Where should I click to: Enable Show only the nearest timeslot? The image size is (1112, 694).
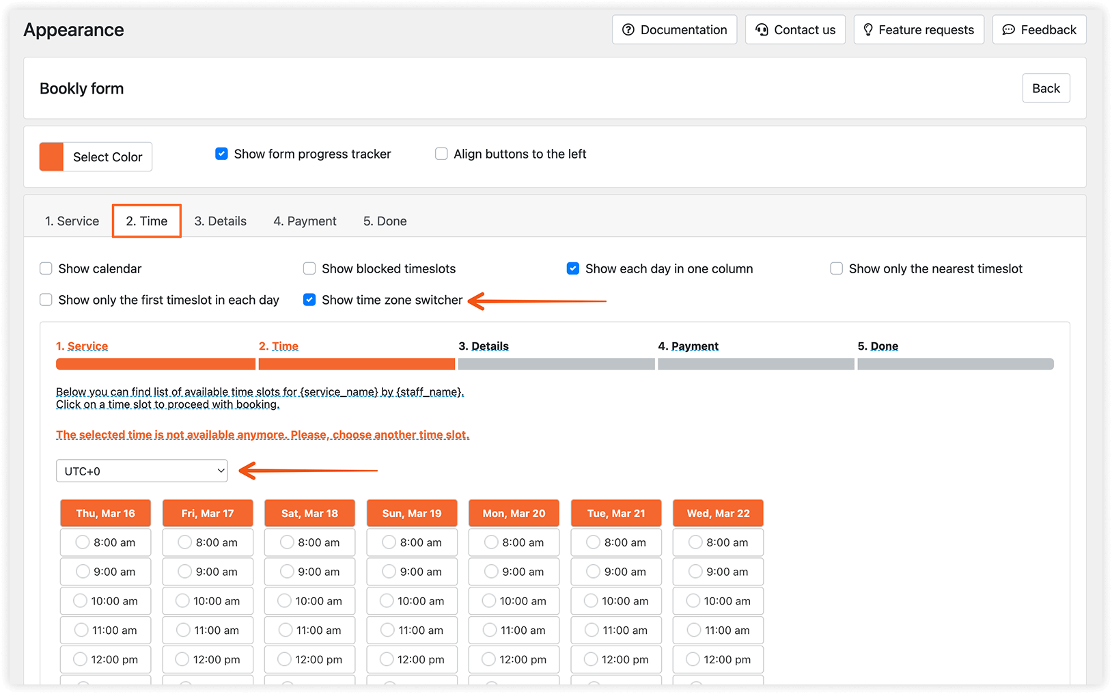836,268
